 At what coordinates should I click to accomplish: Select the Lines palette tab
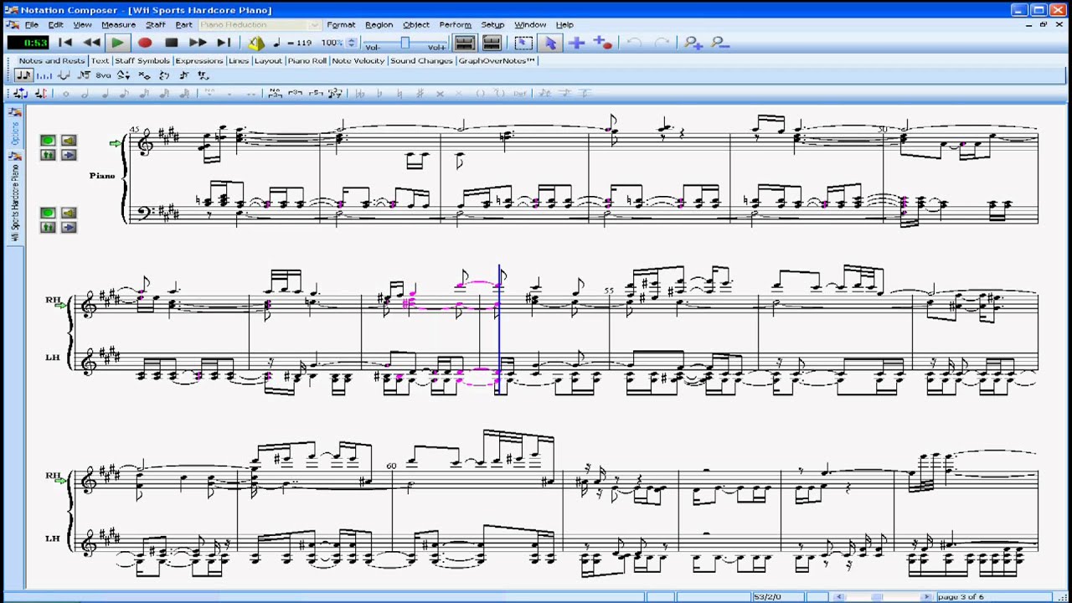pos(239,60)
